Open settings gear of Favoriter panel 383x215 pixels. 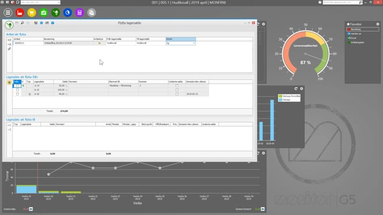[378, 24]
